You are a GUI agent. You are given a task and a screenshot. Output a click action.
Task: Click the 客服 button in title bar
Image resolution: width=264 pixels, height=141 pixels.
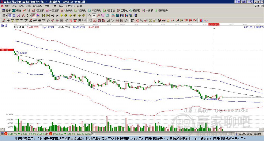click(237, 2)
